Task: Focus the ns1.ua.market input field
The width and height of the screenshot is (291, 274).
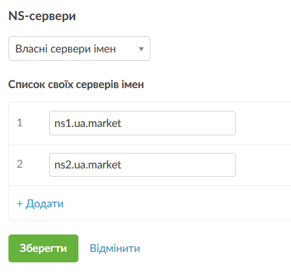Action: click(143, 123)
